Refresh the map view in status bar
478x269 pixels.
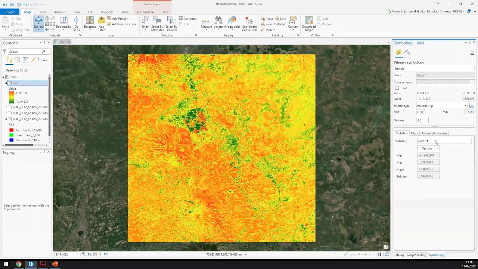click(x=387, y=254)
